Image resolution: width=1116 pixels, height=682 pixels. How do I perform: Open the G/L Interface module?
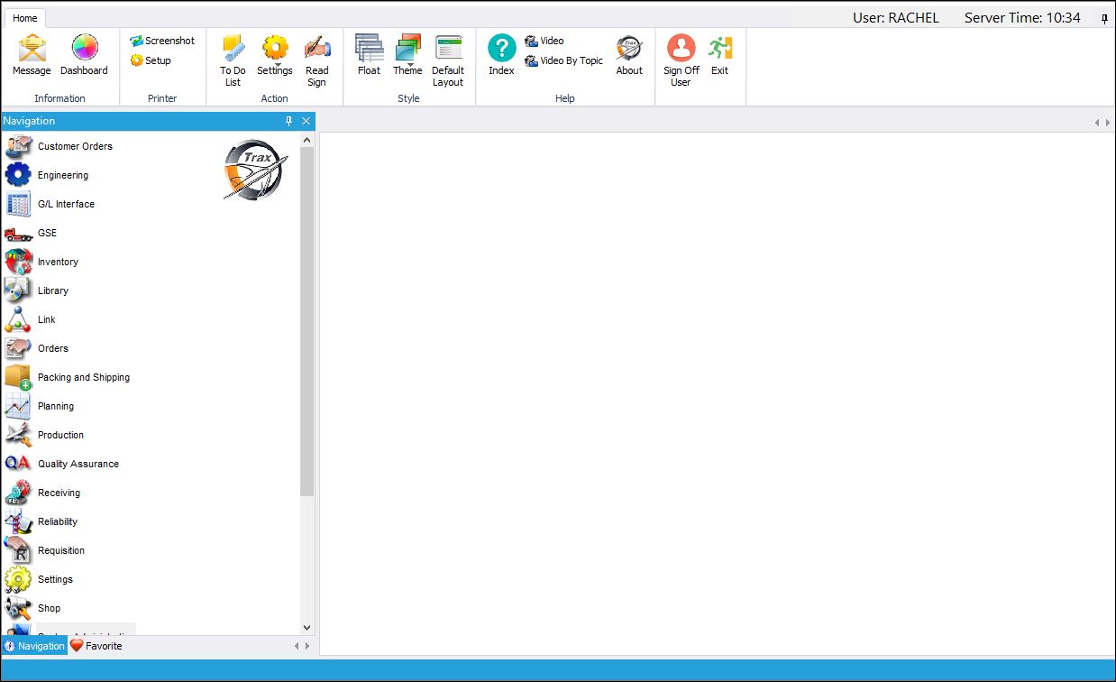coord(50,204)
